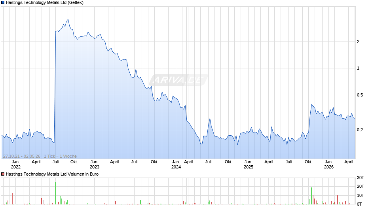Click the price axis label '0,5'

(x=360, y=95)
